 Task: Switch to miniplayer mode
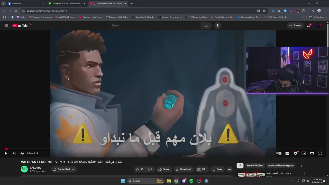pos(304,153)
